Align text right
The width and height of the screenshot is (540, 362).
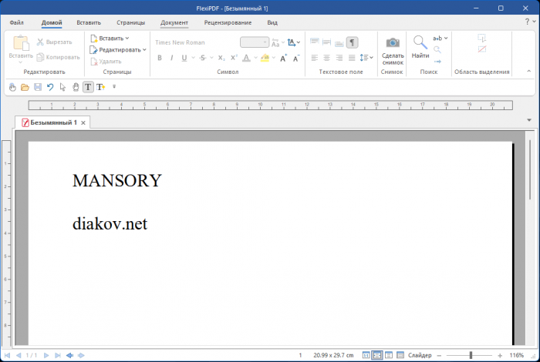(339, 58)
